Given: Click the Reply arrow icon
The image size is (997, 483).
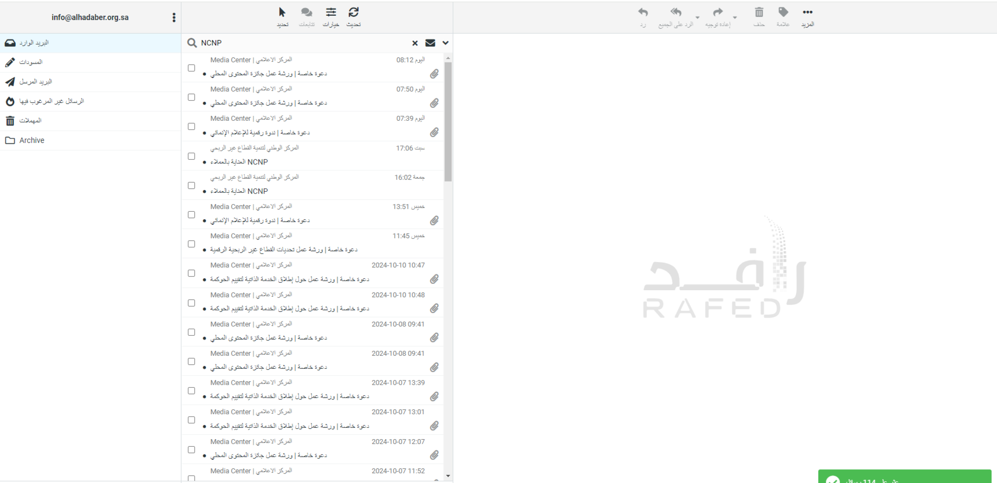Looking at the screenshot, I should 643,12.
